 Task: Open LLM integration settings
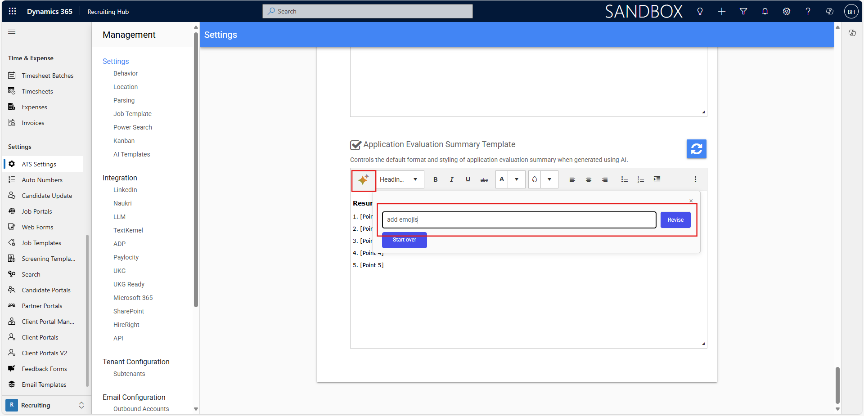[119, 217]
